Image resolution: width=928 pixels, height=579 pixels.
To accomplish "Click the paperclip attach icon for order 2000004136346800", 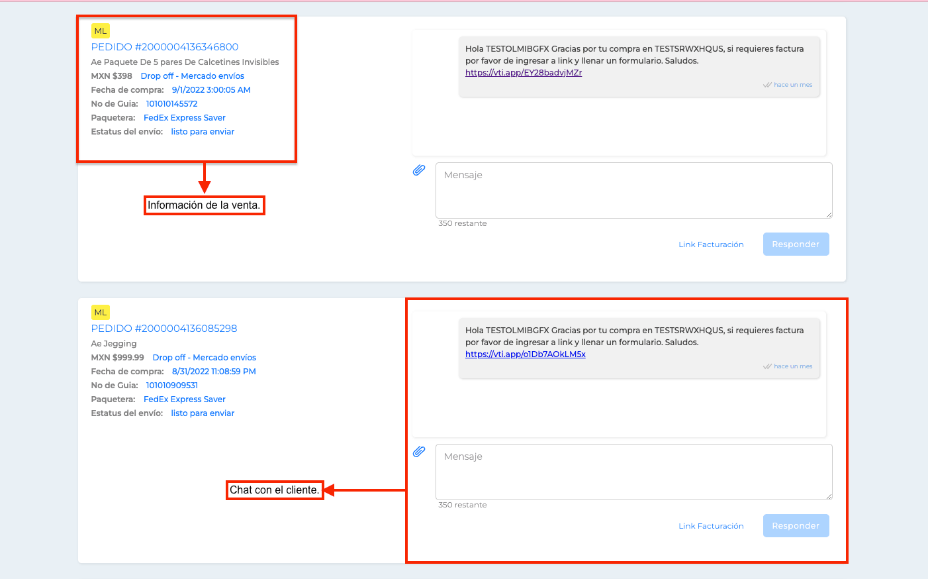I will (419, 170).
